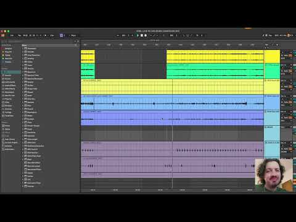
Task: Click the webcam video thumbnail
Action: coord(274,175)
